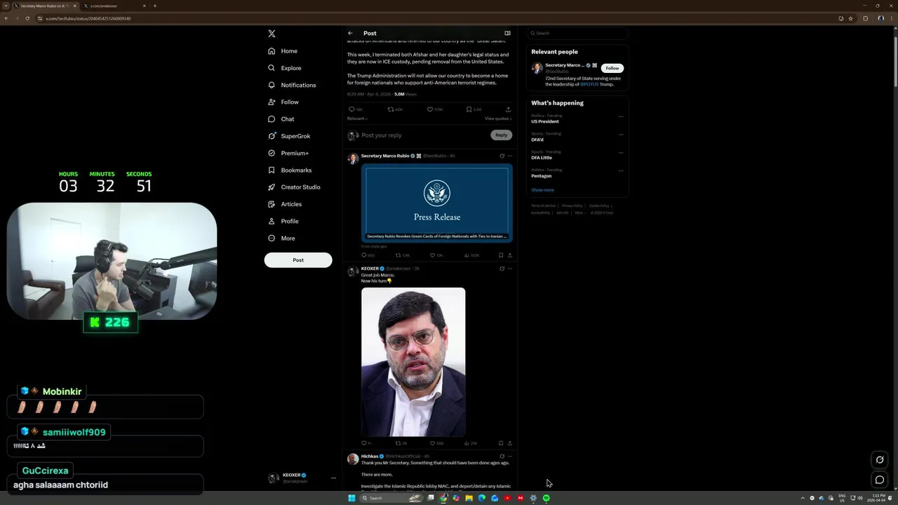Click the gray Reply button
Viewport: 898px width, 505px height.
(x=501, y=135)
